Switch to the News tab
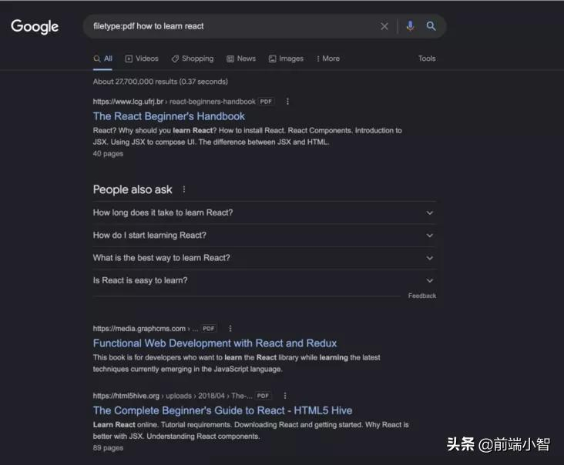Screen dimensions: 564x465 pyautogui.click(x=241, y=59)
